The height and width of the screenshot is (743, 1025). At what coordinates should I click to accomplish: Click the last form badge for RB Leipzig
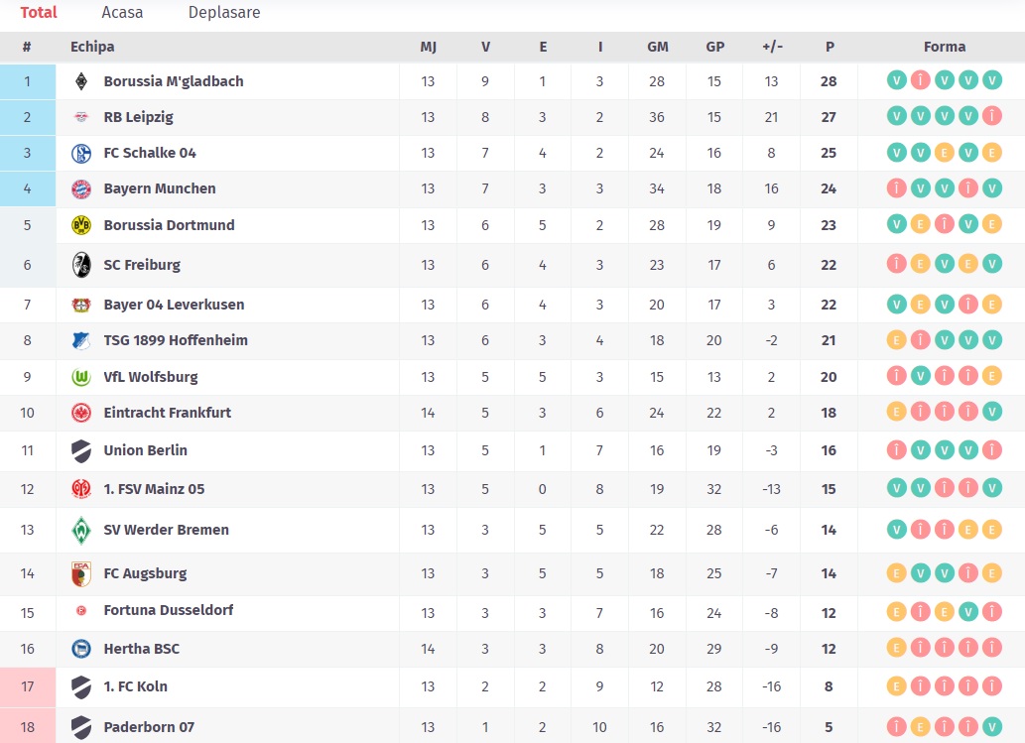coord(992,117)
